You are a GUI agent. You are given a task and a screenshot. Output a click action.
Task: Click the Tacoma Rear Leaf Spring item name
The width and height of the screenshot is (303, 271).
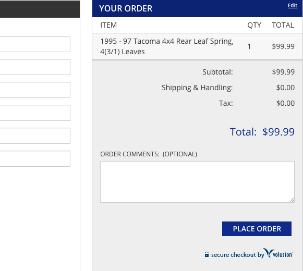click(167, 46)
